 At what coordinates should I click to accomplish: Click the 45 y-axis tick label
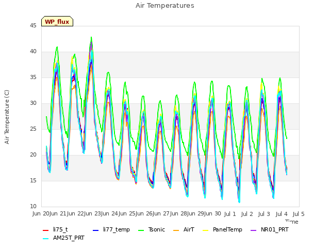[x=33, y=25]
